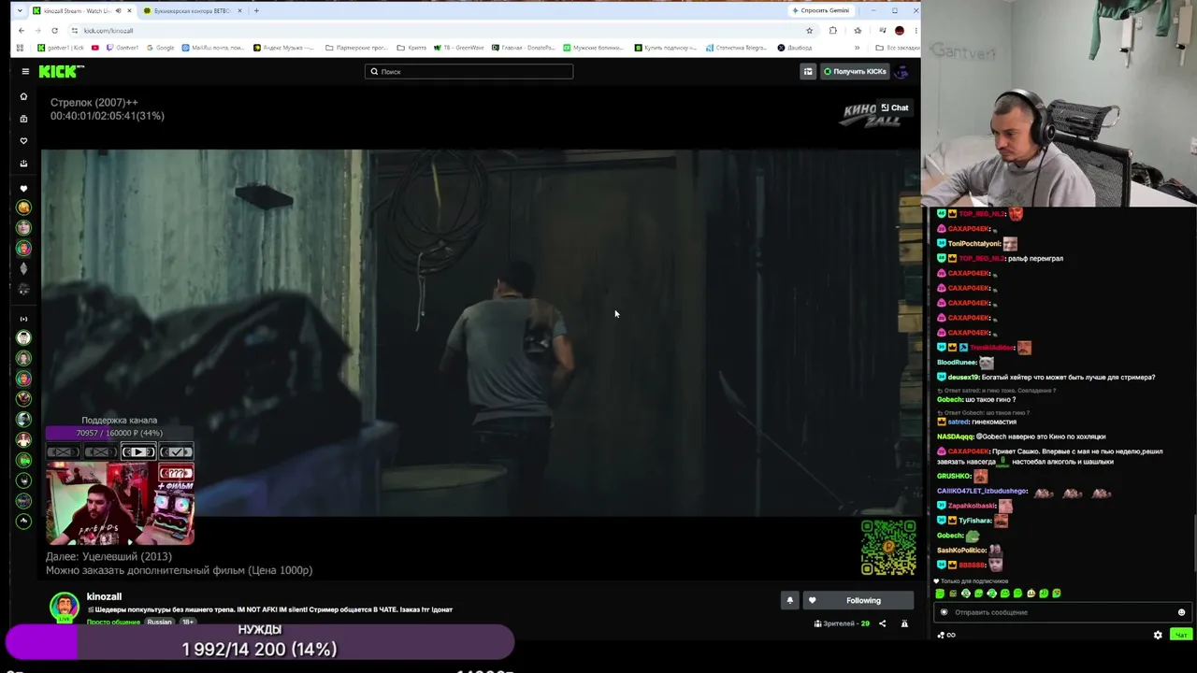Insert the last emote in chat emote row
Image resolution: width=1197 pixels, height=673 pixels.
tap(1057, 594)
